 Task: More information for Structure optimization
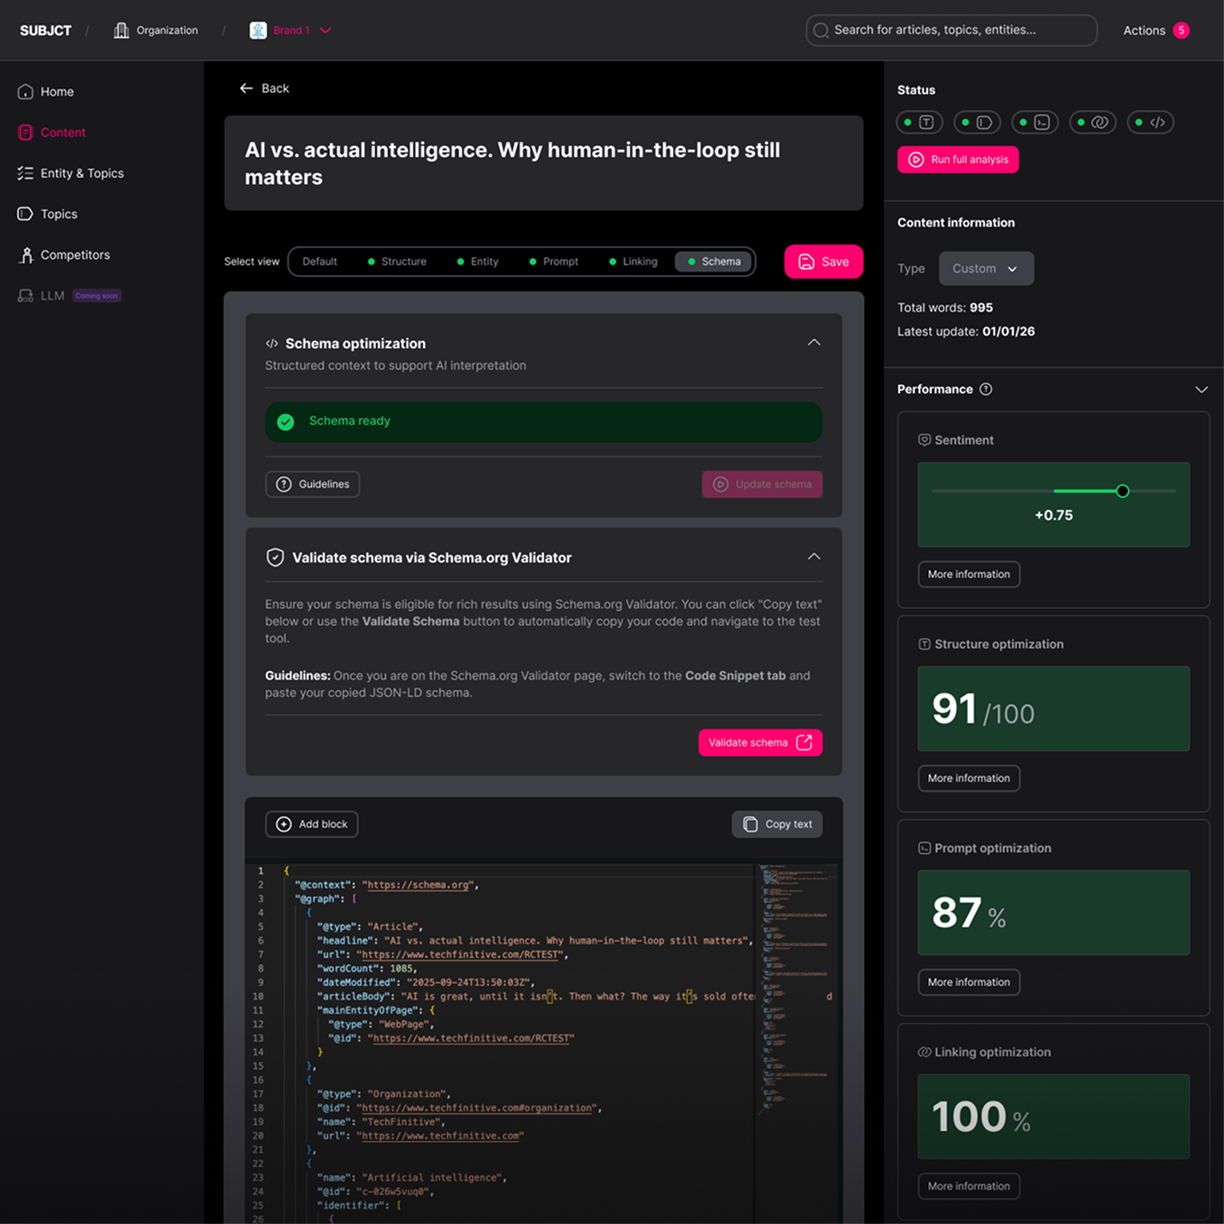pyautogui.click(x=969, y=778)
